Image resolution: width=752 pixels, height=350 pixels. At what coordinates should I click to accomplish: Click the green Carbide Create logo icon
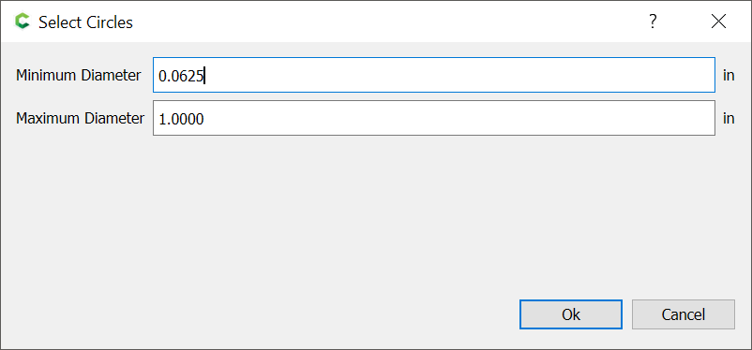coord(23,22)
